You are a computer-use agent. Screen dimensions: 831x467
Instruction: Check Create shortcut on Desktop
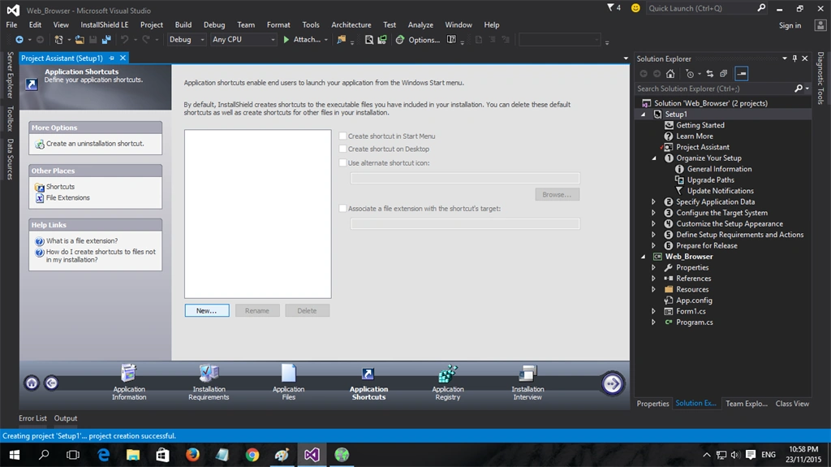(x=343, y=149)
